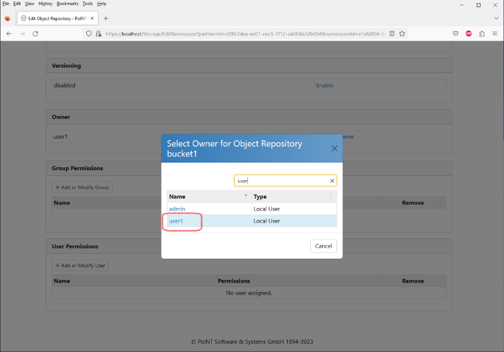The height and width of the screenshot is (352, 504).
Task: Click the Firefox View icon
Action: pos(8,19)
